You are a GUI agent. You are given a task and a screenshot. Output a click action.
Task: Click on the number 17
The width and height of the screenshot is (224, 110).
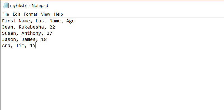pyautogui.click(x=49, y=33)
